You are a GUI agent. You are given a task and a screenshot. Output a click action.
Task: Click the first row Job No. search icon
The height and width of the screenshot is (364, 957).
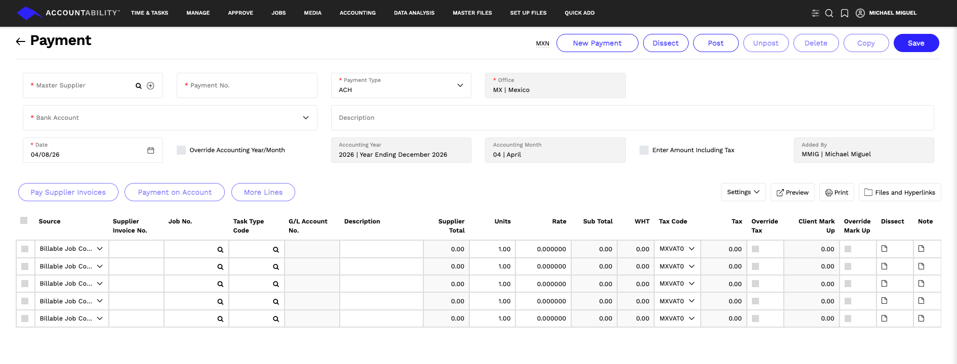(220, 249)
